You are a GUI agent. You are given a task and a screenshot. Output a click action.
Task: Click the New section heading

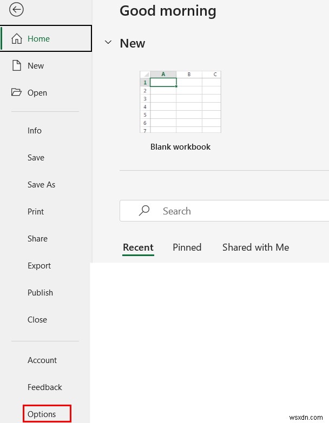pos(133,43)
